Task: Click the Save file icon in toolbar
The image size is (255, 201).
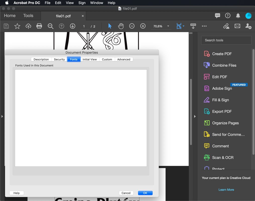Action: [6, 26]
